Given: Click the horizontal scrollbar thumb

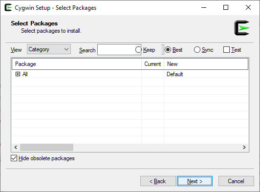Looking at the screenshot, I should pyautogui.click(x=46, y=147).
